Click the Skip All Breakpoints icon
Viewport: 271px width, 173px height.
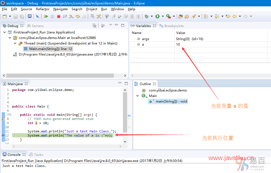coord(38,17)
